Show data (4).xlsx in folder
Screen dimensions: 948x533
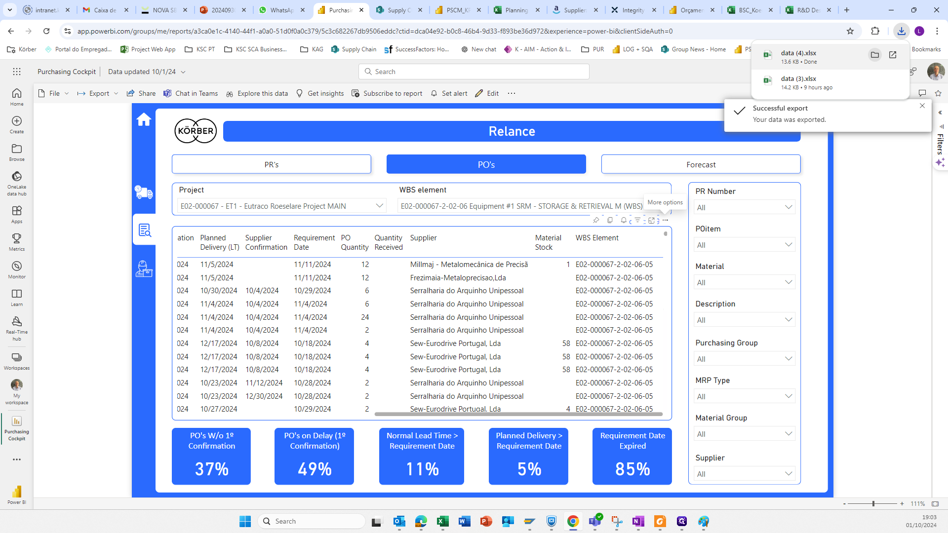click(874, 55)
